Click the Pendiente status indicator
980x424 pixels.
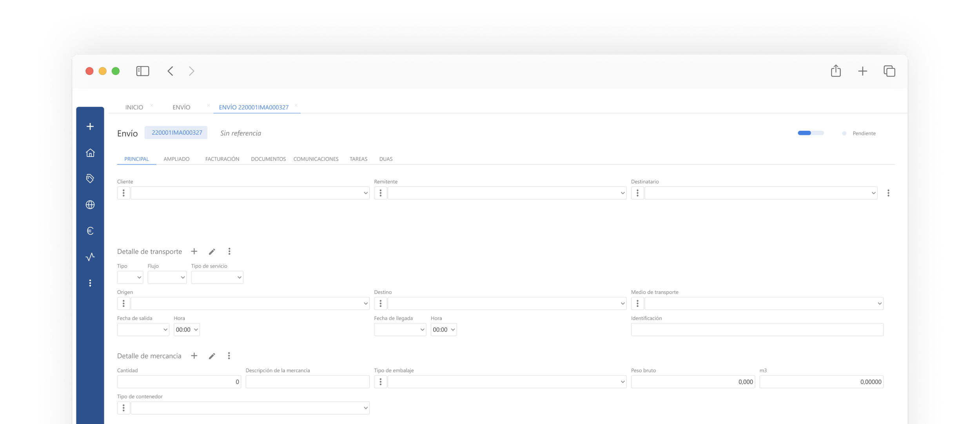point(859,134)
